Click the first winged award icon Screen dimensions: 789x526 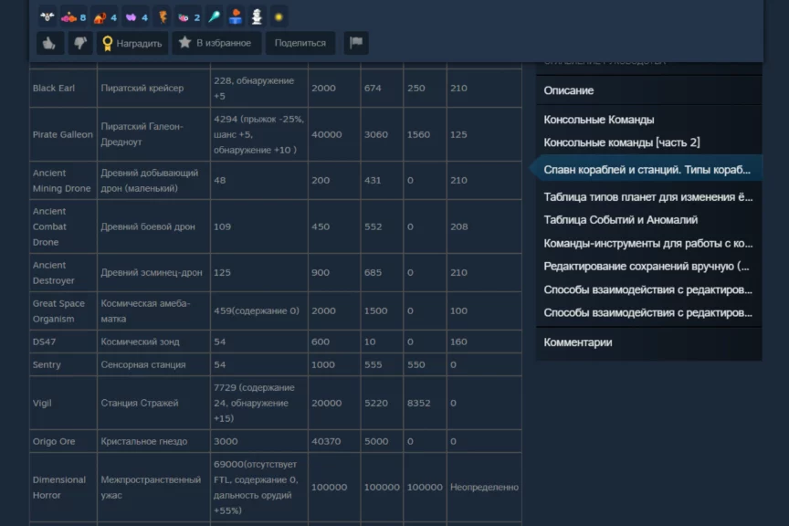pyautogui.click(x=47, y=17)
